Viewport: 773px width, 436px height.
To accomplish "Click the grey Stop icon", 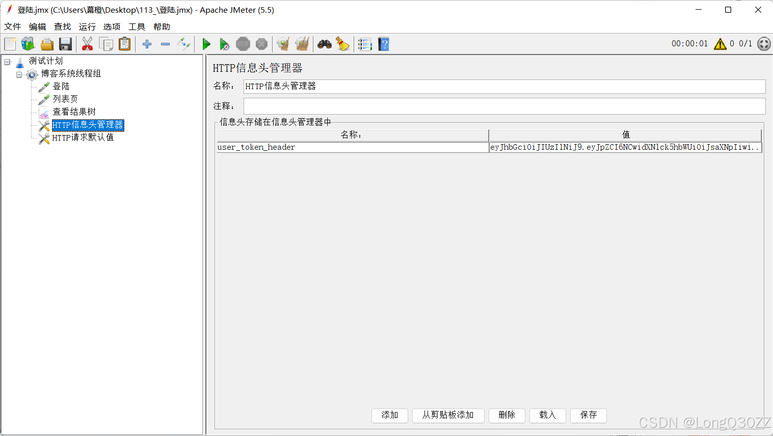I will click(243, 44).
